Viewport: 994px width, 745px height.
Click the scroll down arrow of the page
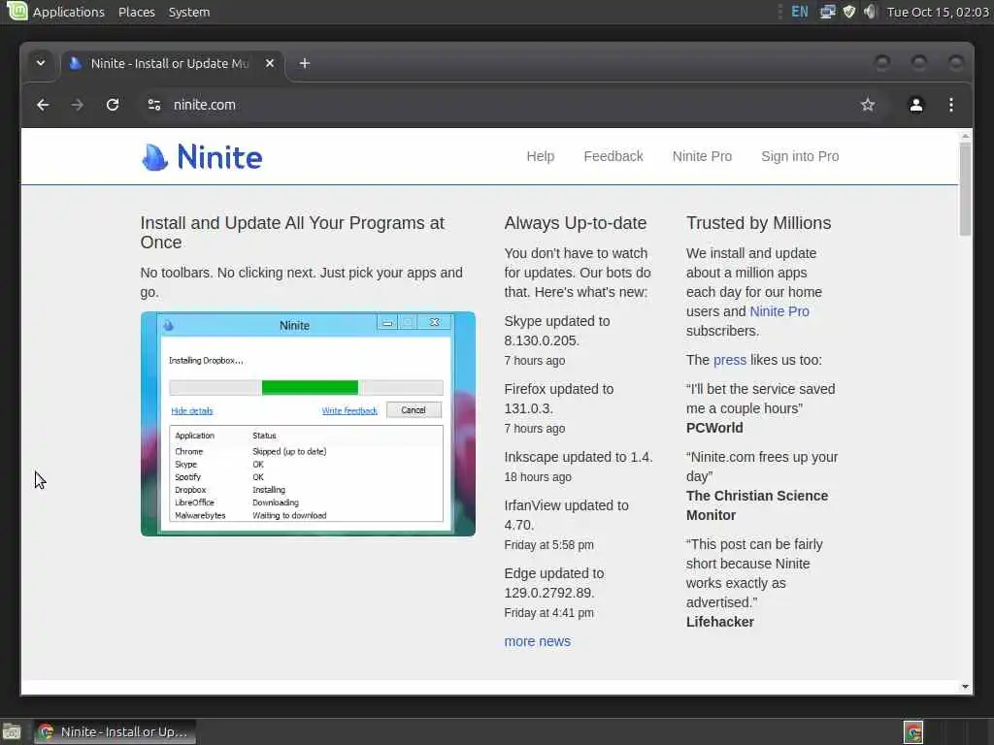pos(965,687)
